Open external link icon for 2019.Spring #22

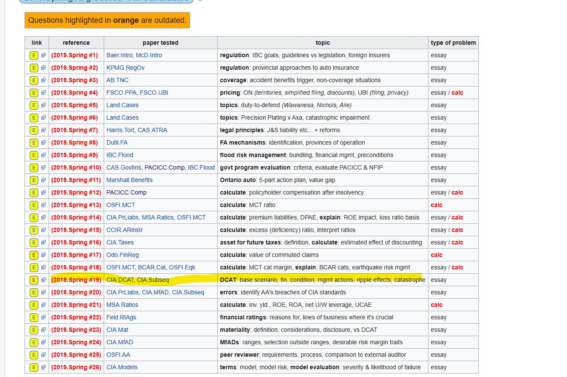[43, 317]
